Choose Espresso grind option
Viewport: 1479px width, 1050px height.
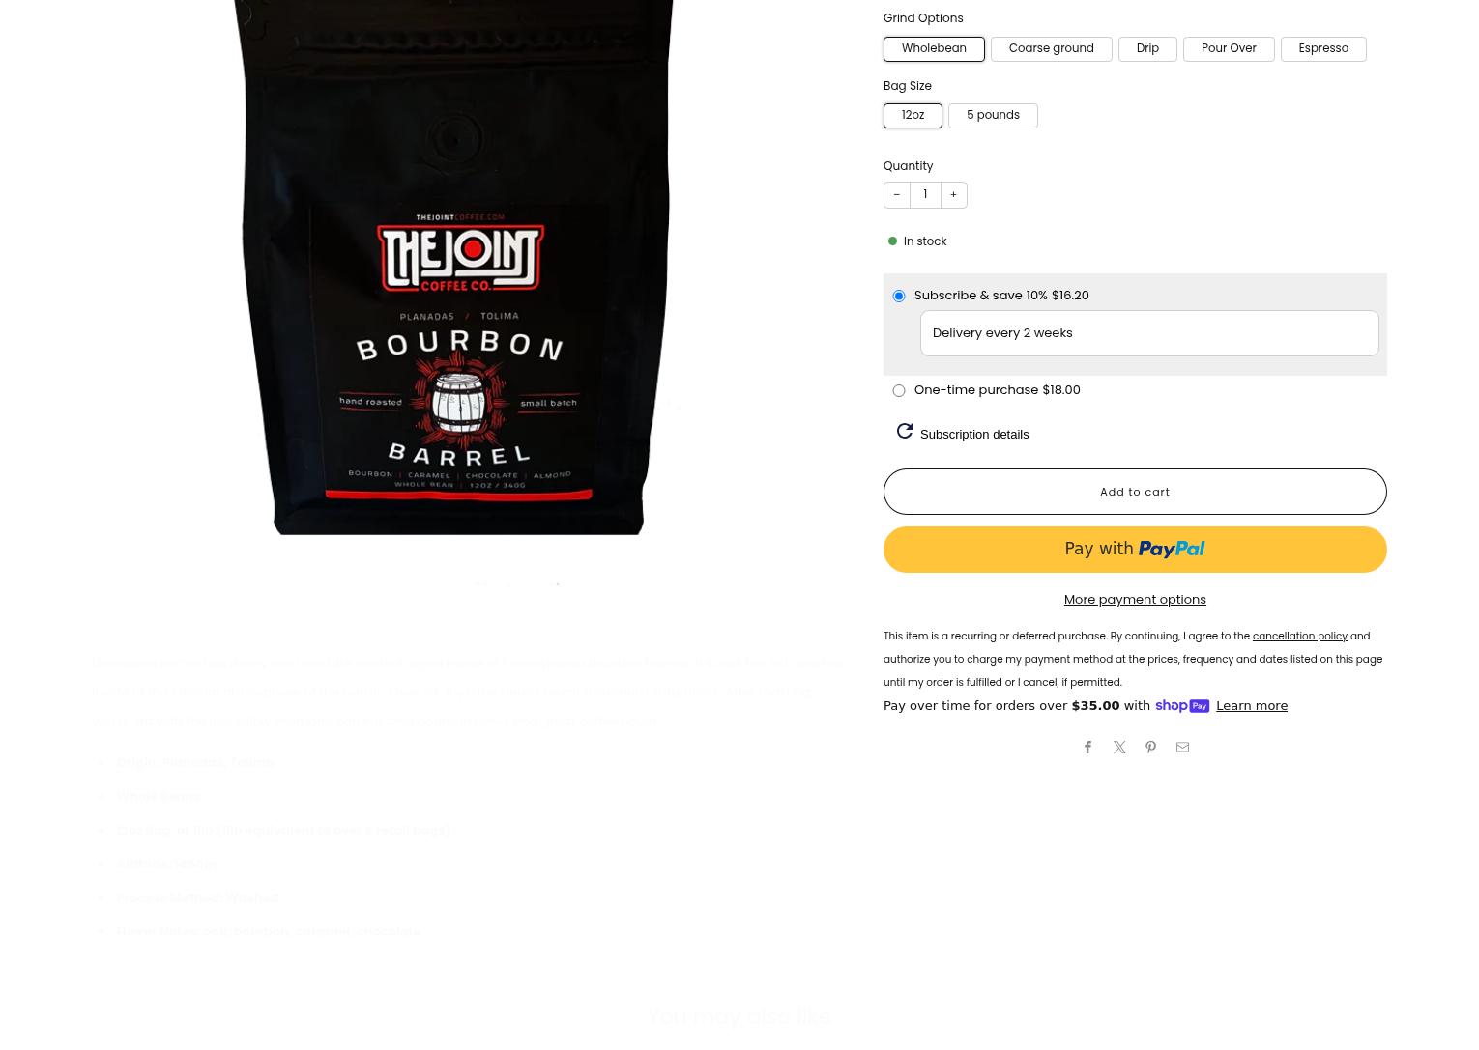click(x=1323, y=49)
